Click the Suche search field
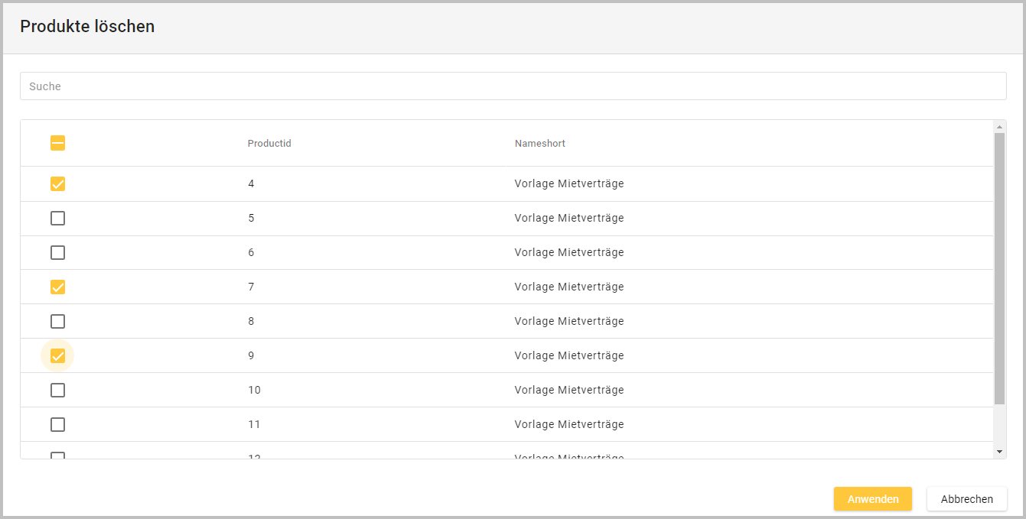Screen dimensions: 1026x519 click(x=513, y=86)
